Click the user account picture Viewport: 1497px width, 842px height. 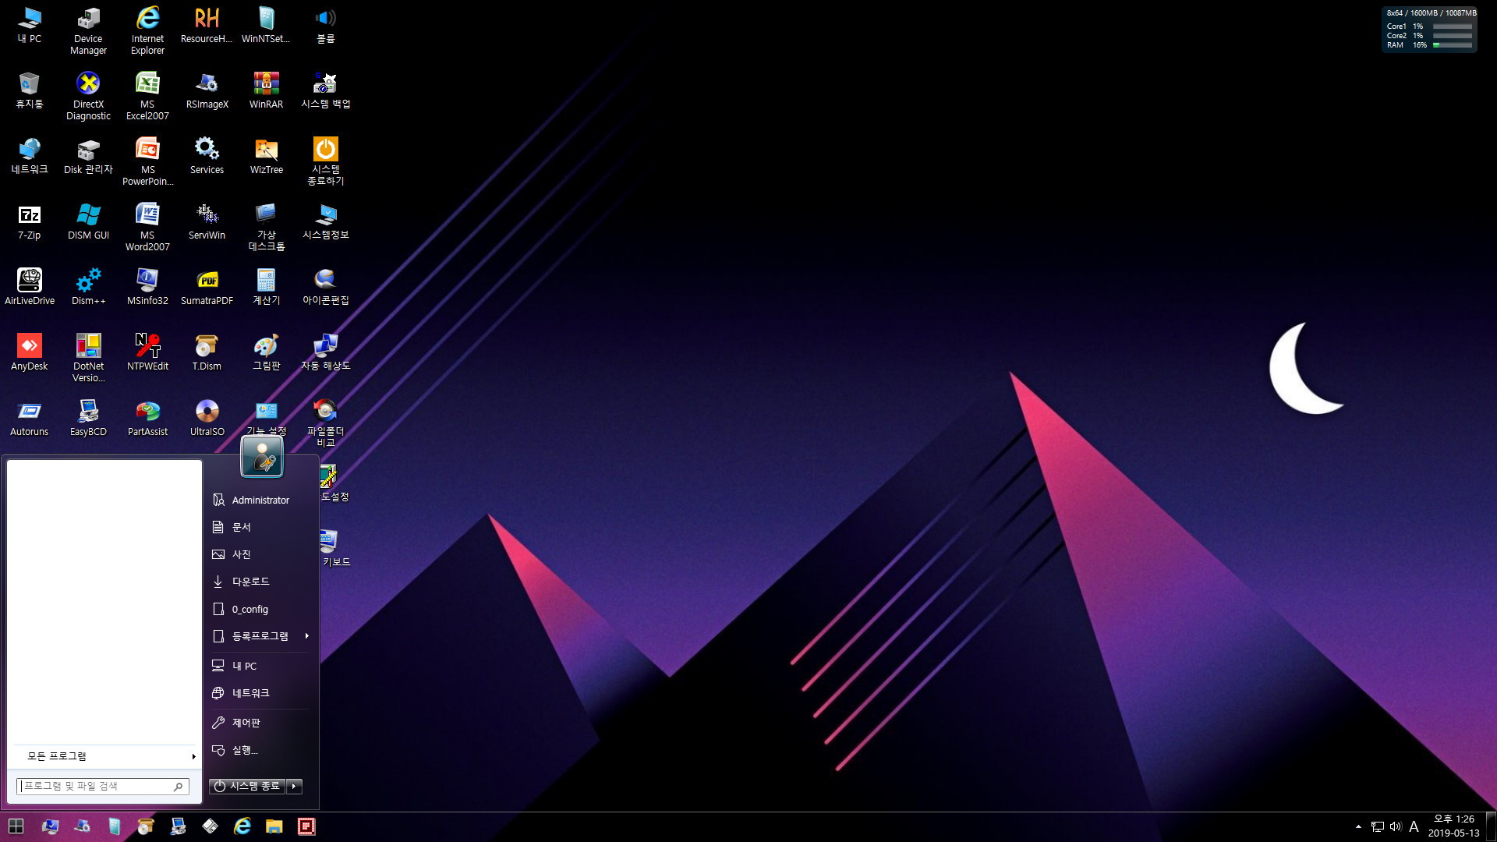pyautogui.click(x=262, y=456)
